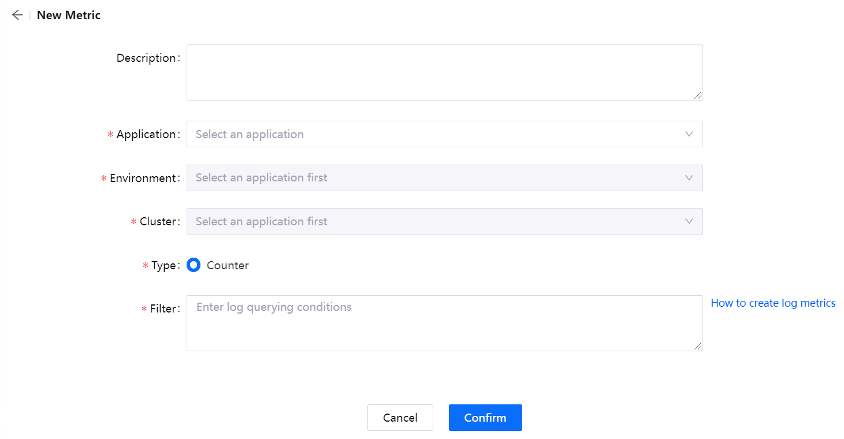This screenshot has height=439, width=844.
Task: Click the Application dropdown chevron
Action: 689,134
